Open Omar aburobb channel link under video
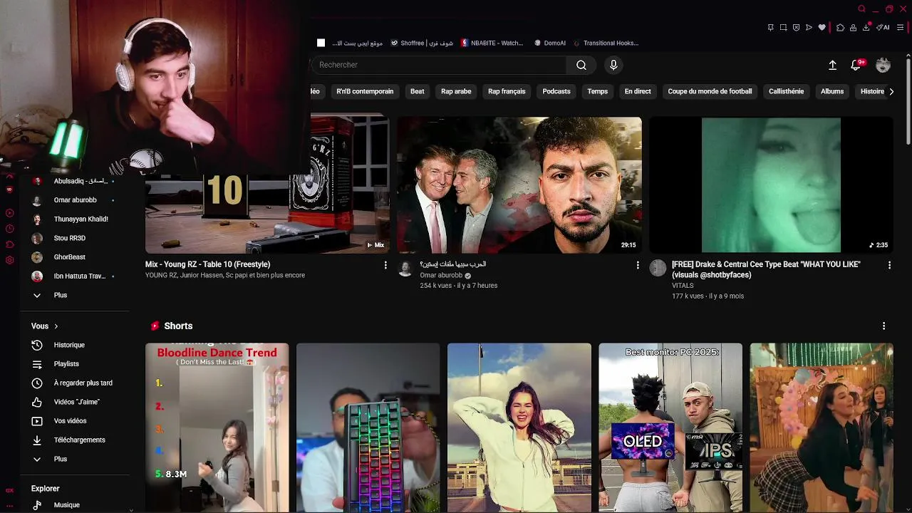Screen dimensions: 912x513 pyautogui.click(x=441, y=275)
